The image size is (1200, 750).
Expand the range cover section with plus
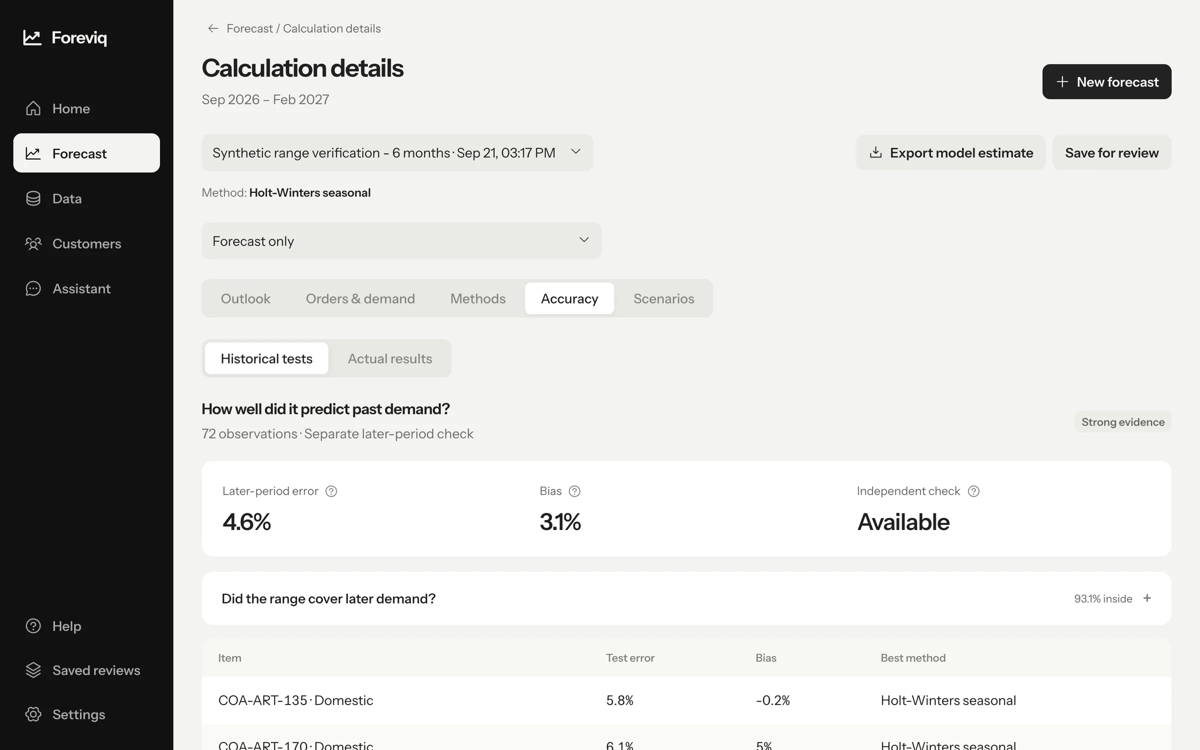pos(1147,598)
